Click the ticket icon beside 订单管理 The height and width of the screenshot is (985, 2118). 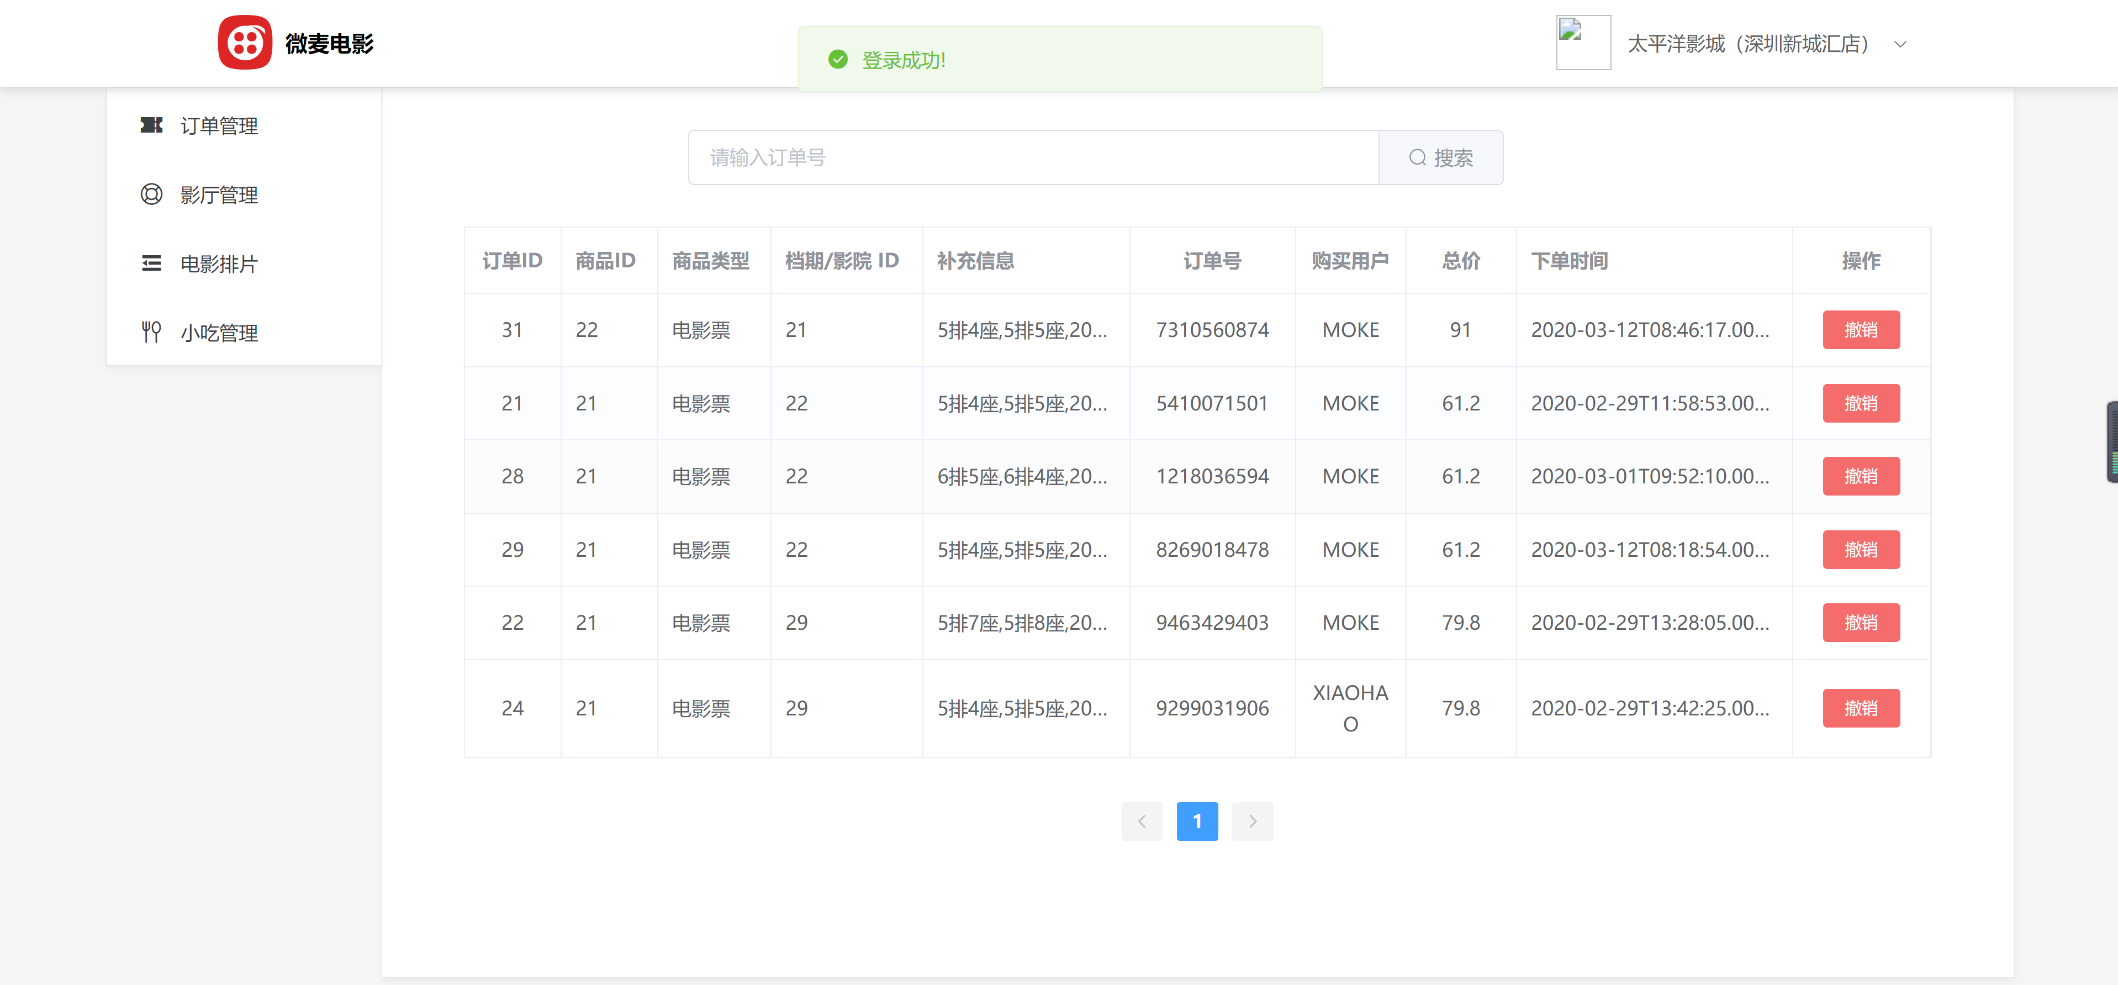151,125
